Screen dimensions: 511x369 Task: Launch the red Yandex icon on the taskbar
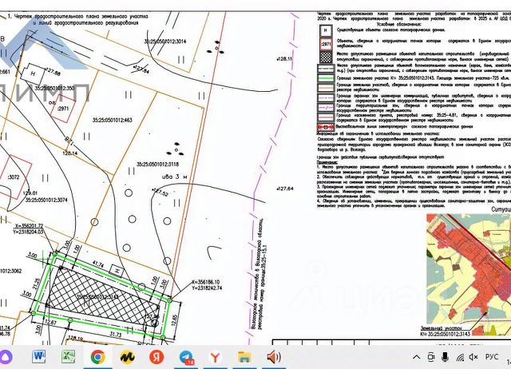point(156,356)
